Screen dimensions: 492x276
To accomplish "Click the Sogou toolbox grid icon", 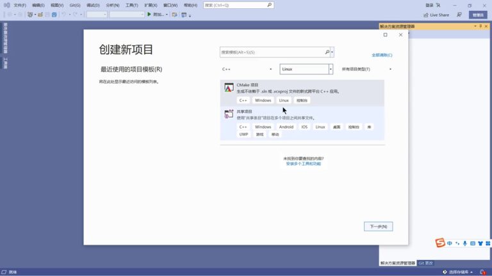I will click(x=488, y=243).
